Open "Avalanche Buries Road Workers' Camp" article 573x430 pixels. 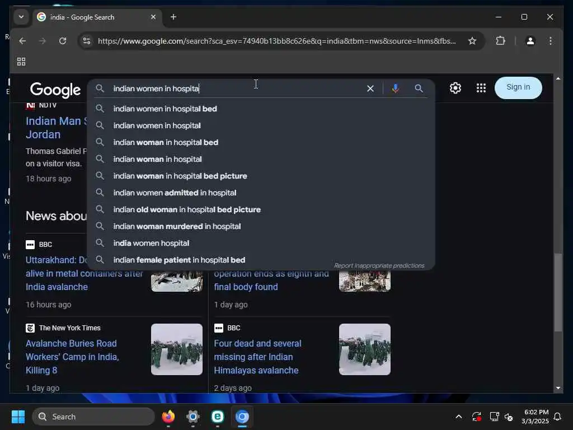pyautogui.click(x=72, y=357)
